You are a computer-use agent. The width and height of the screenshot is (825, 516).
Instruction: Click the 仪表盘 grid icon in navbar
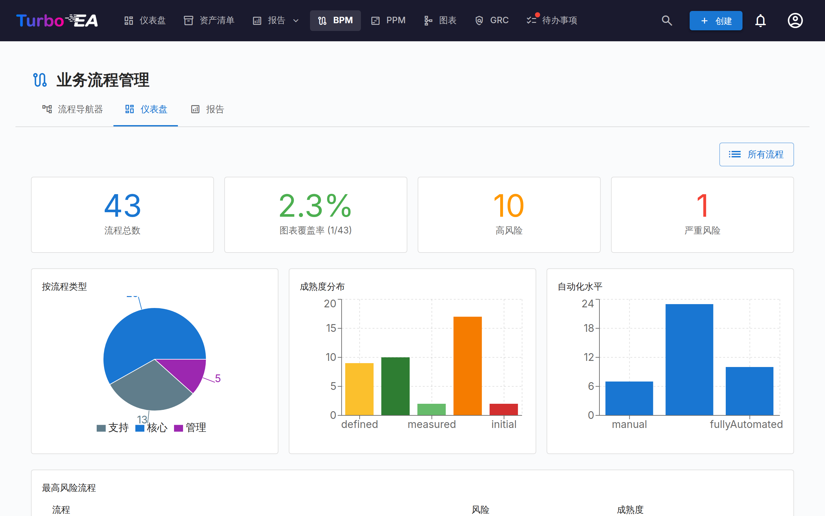(x=129, y=20)
